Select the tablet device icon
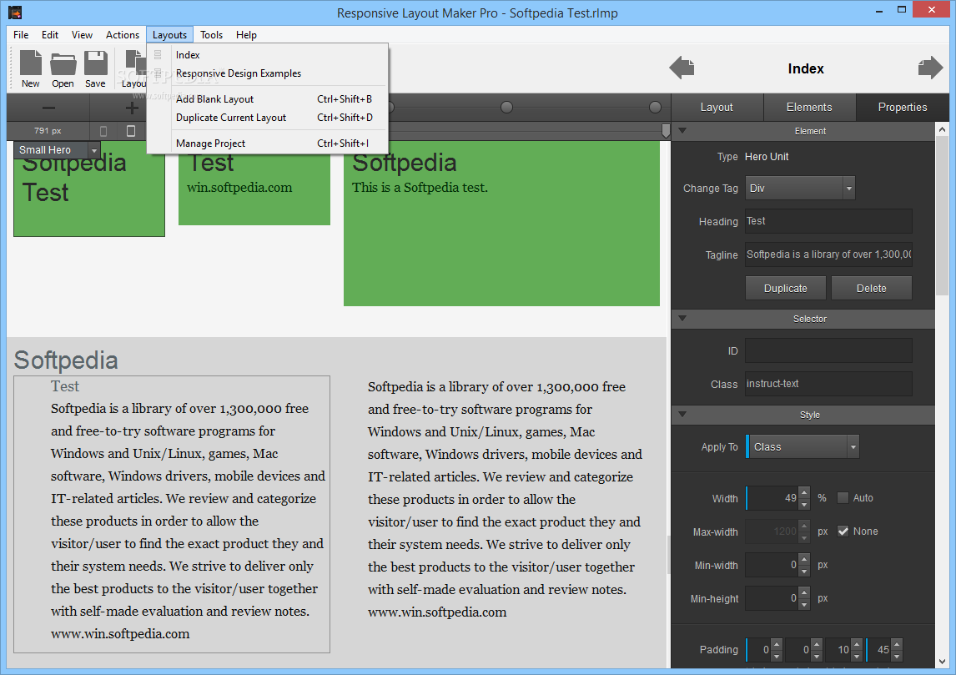The height and width of the screenshot is (675, 956). point(130,131)
